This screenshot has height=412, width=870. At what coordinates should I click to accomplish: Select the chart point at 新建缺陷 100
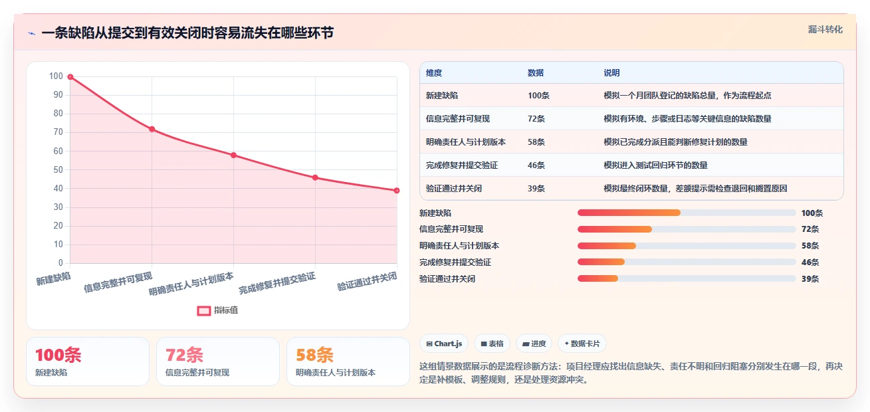(70, 77)
